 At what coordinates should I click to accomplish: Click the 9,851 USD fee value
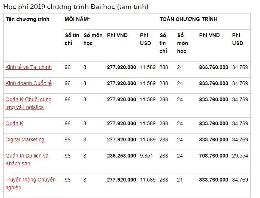pyautogui.click(x=146, y=156)
